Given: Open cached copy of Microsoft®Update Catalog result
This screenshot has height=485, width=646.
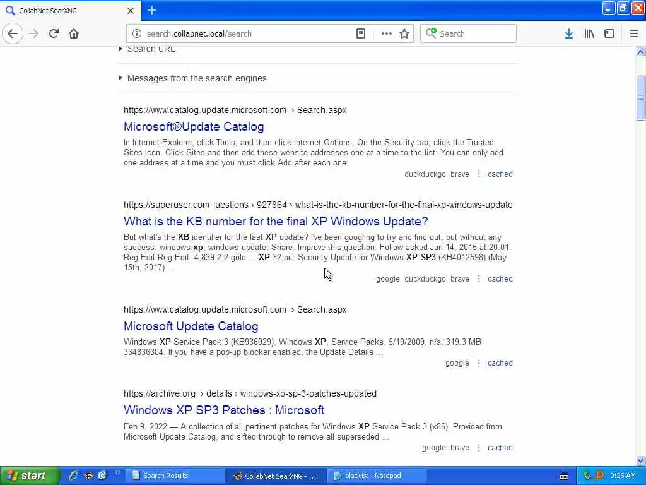Looking at the screenshot, I should [500, 174].
